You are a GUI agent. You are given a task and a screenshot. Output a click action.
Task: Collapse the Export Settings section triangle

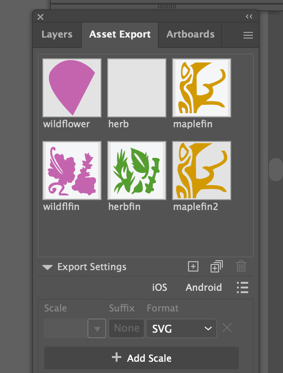point(47,267)
